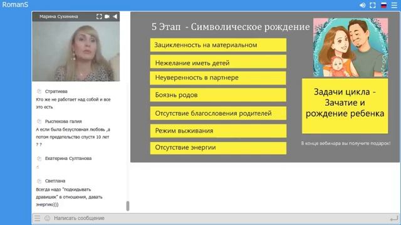Viewport: 401px width, 225px height.
Task: Click the gift note В конце вебинара
Action: click(x=345, y=143)
